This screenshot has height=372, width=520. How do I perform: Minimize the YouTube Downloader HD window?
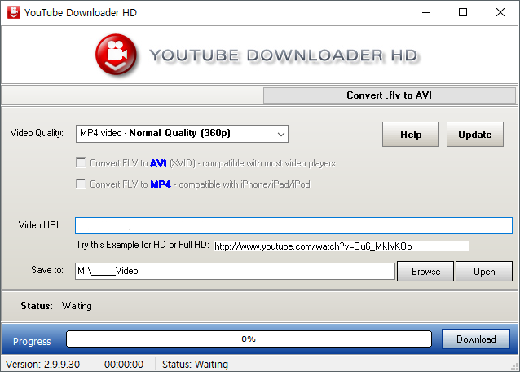pyautogui.click(x=426, y=12)
